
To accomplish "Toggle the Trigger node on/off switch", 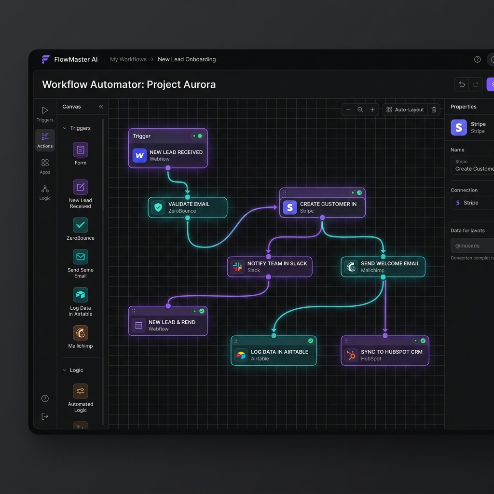I will click(197, 136).
